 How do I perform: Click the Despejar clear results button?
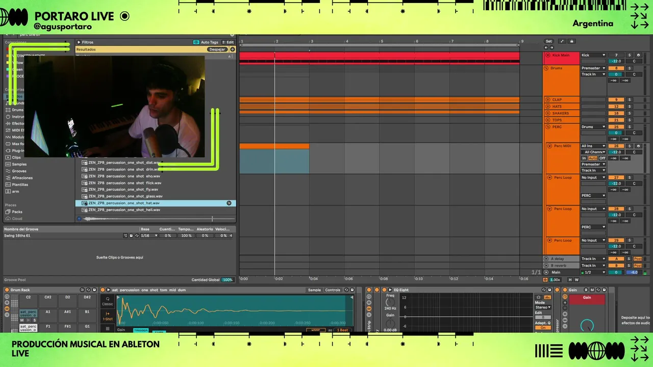click(217, 49)
